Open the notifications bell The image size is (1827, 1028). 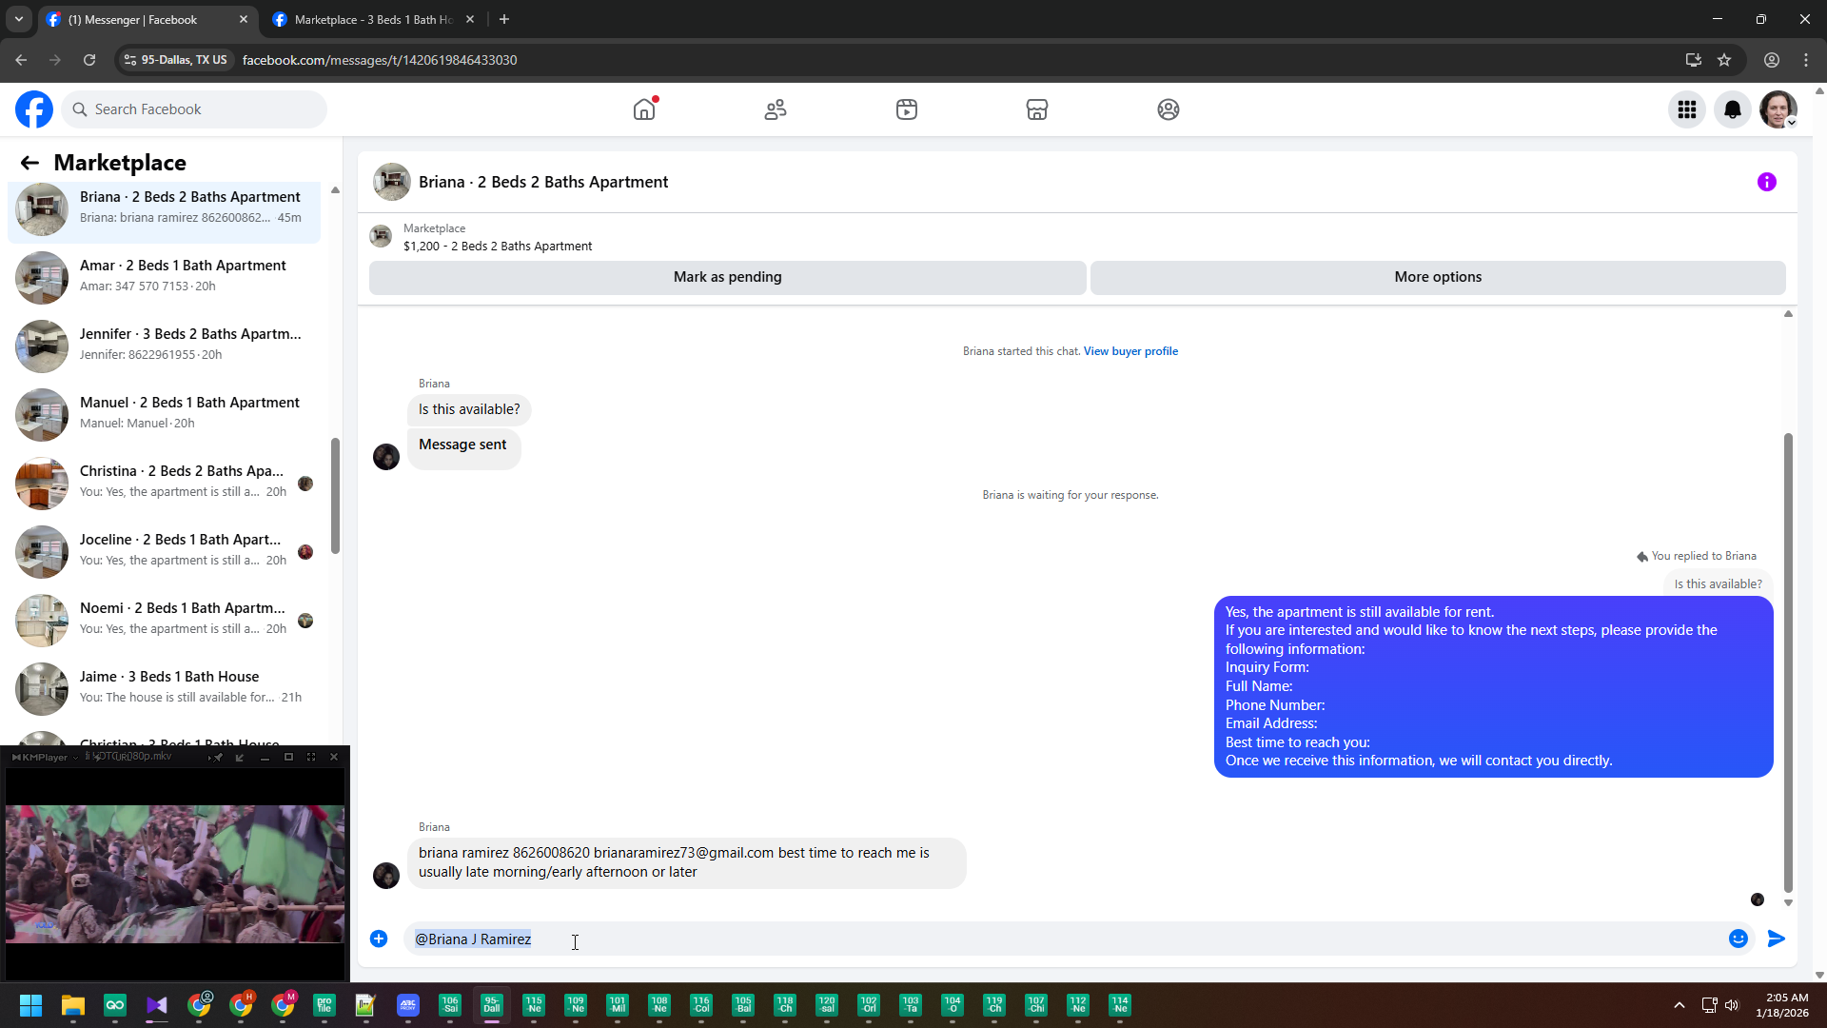[x=1733, y=109]
